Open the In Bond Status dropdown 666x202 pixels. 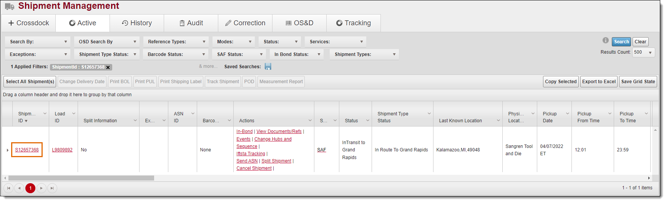click(x=296, y=54)
